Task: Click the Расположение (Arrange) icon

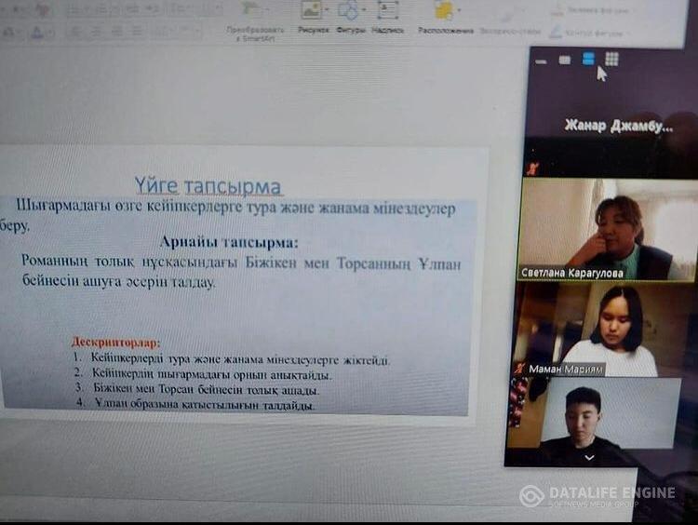Action: (444, 11)
